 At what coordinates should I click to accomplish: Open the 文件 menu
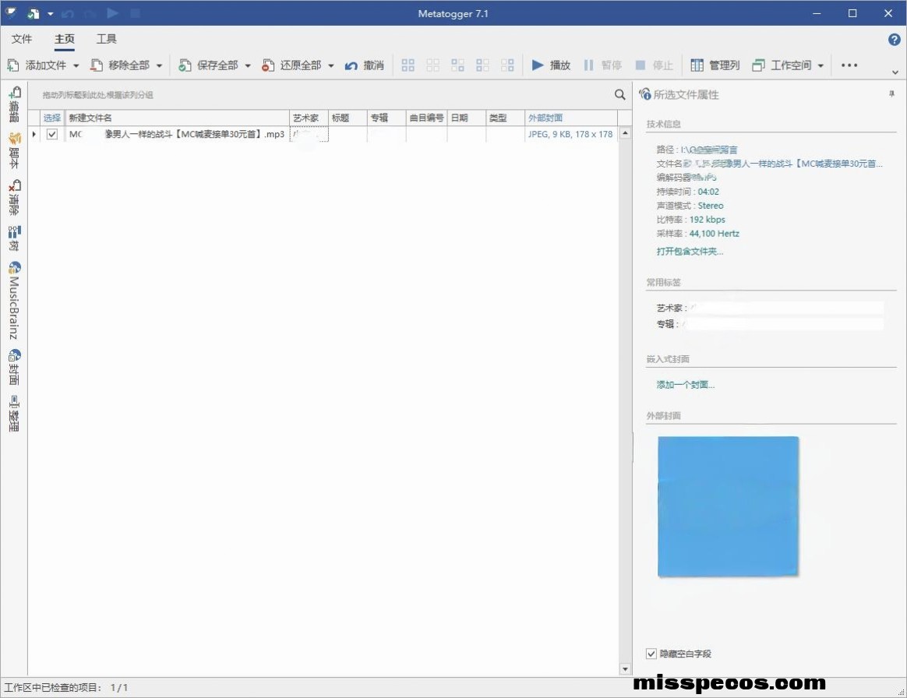21,39
